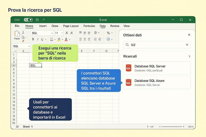
Task: Open the Data ribbon tab
Action: [103, 26]
